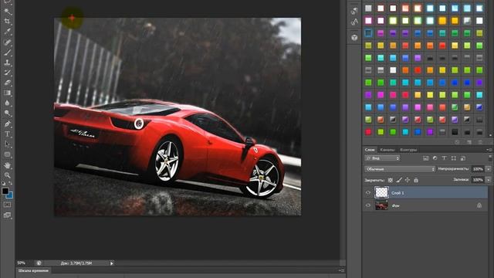Click the clear style icon

[x=457, y=142]
